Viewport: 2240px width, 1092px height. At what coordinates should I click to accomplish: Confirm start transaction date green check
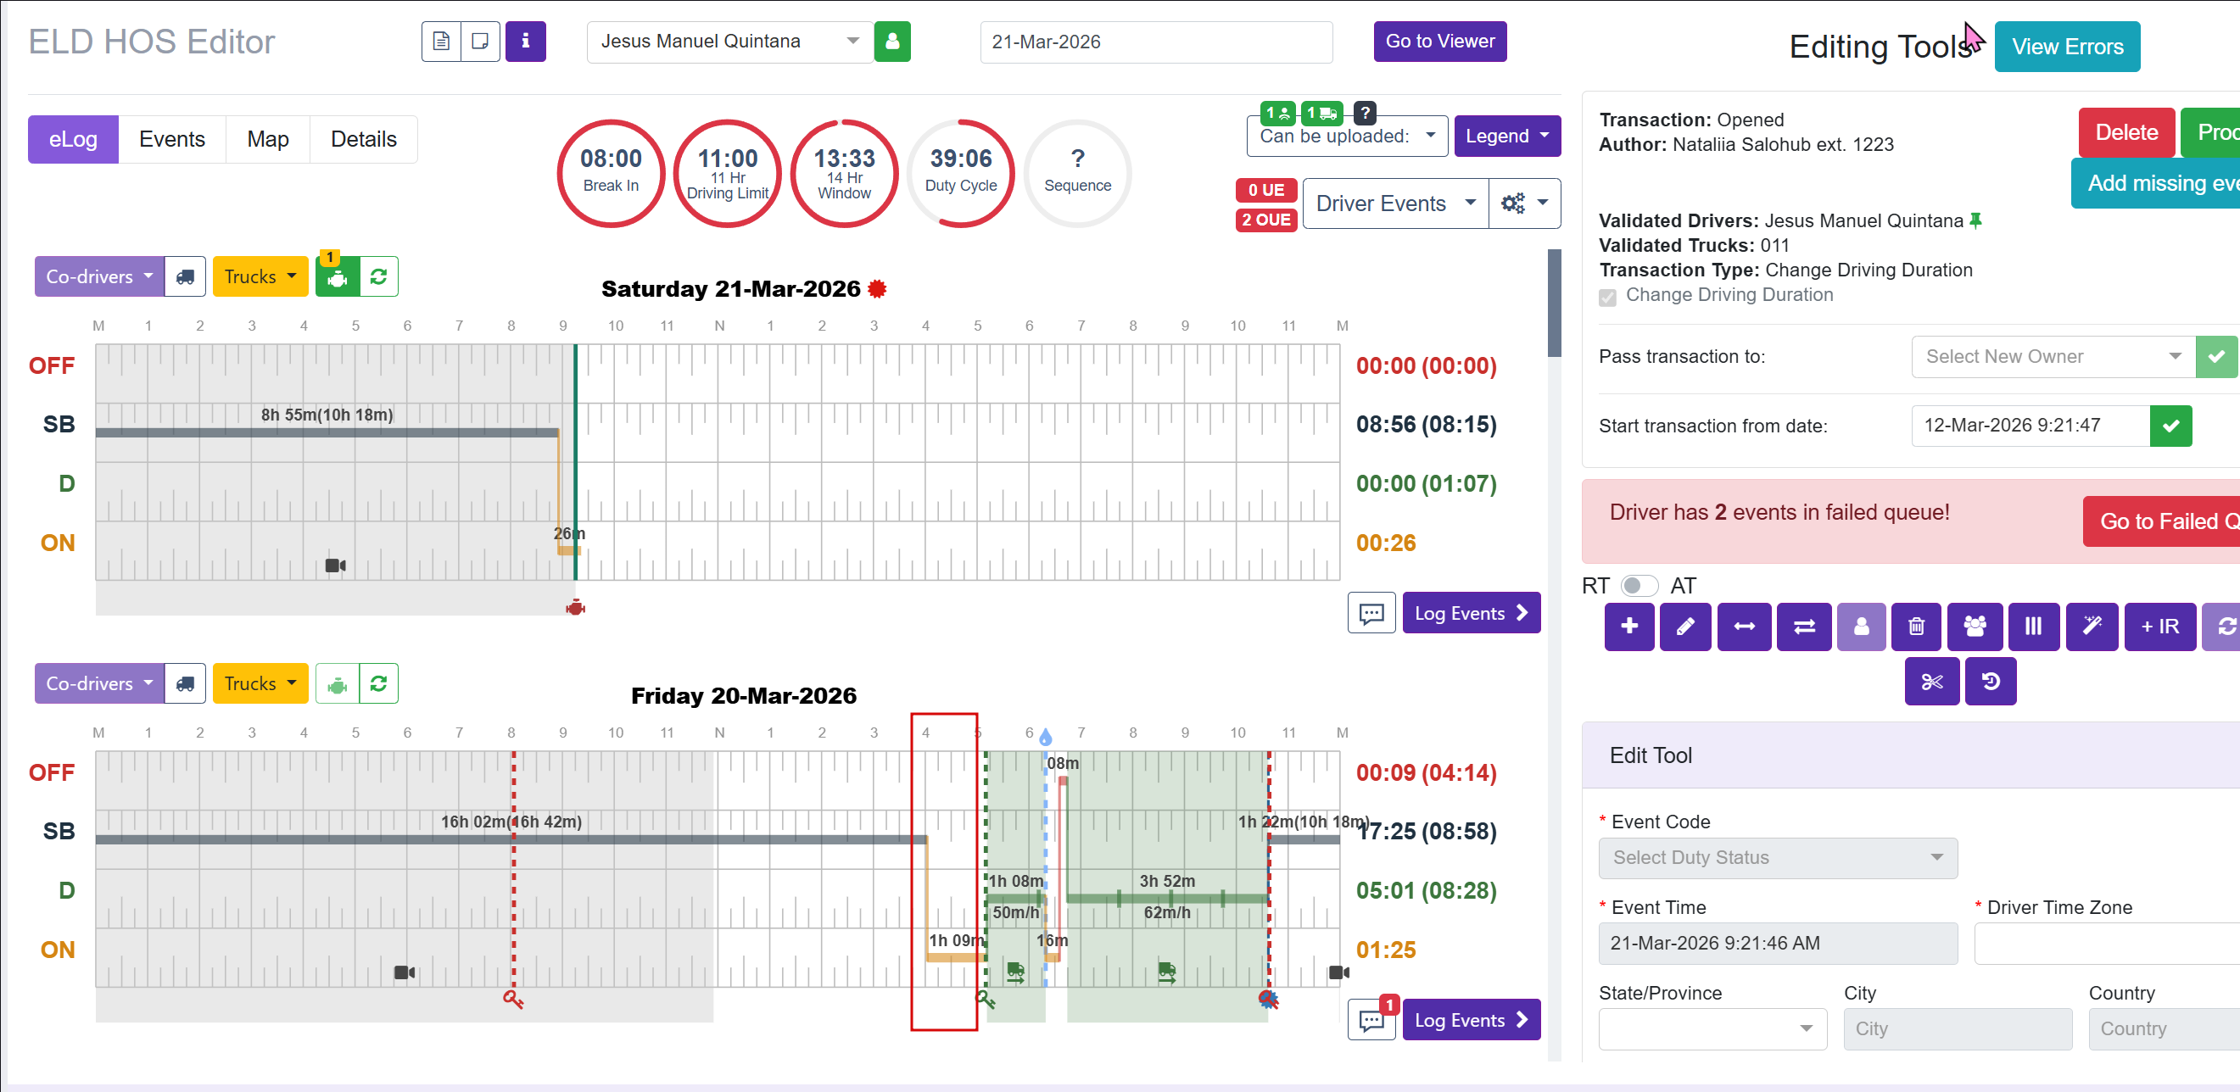tap(2170, 426)
